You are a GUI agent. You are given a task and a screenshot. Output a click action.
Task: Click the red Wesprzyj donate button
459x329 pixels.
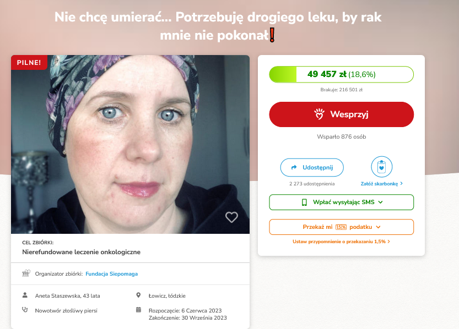point(341,114)
